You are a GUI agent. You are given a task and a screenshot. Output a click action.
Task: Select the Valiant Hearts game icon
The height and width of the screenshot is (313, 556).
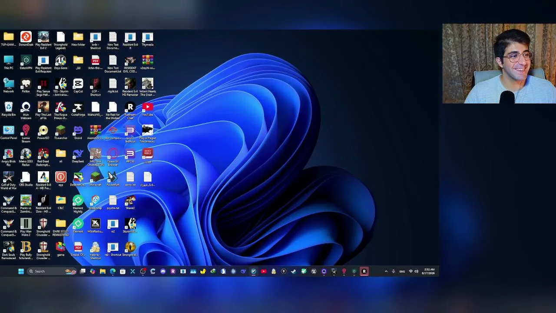tap(148, 87)
